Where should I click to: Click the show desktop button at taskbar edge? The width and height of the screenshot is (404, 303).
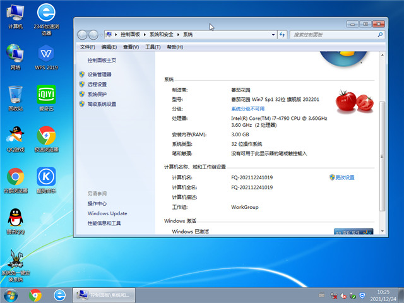401,295
